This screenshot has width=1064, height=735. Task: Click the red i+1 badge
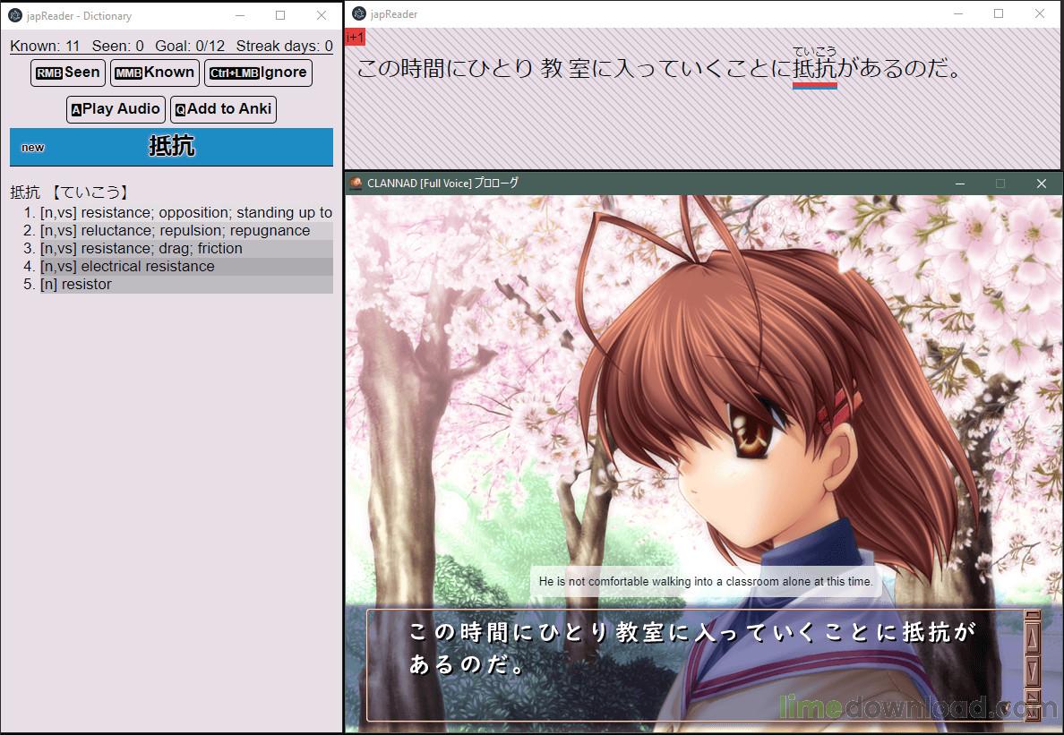[355, 37]
